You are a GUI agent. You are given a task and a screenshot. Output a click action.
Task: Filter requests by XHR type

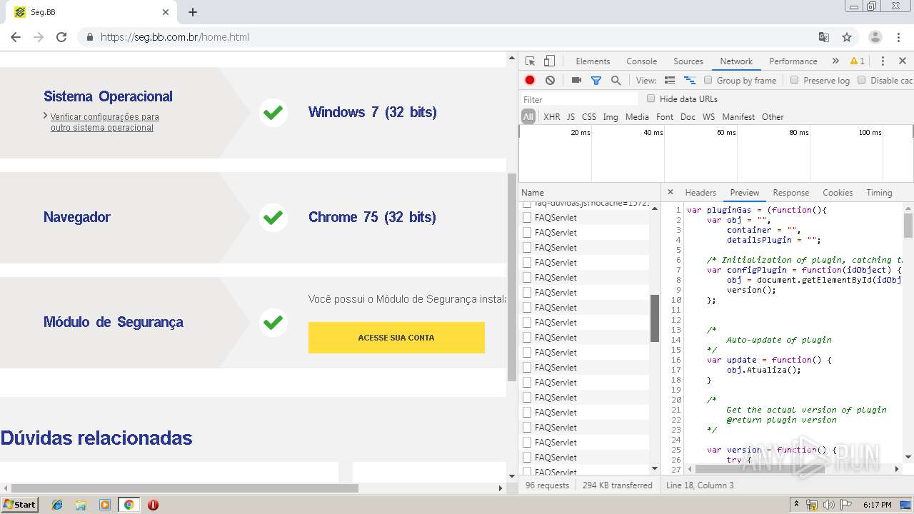[x=552, y=117]
